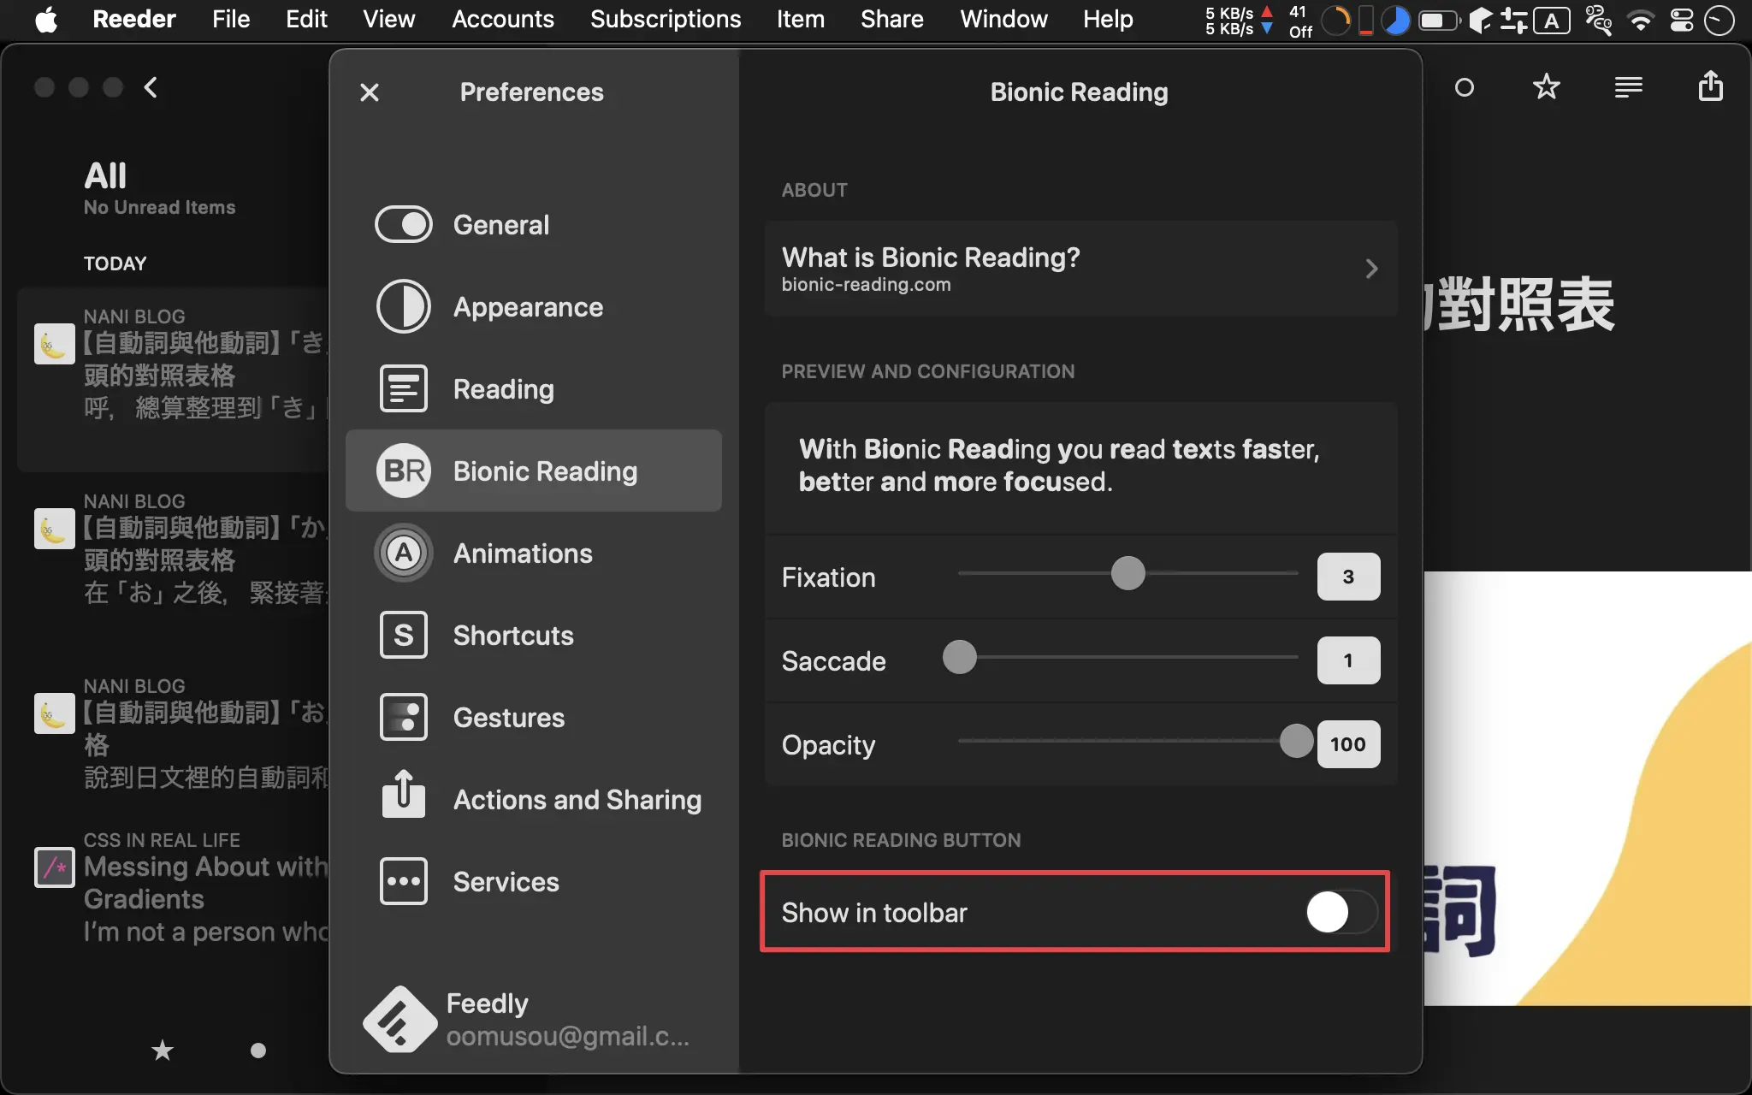The width and height of the screenshot is (1752, 1095).
Task: Select the Shortcuts label
Action: click(513, 636)
